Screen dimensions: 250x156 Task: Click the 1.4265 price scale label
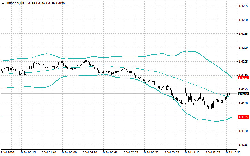coord(243,6)
